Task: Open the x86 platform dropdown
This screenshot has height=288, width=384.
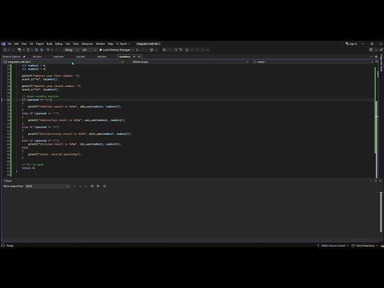Action: 89,50
